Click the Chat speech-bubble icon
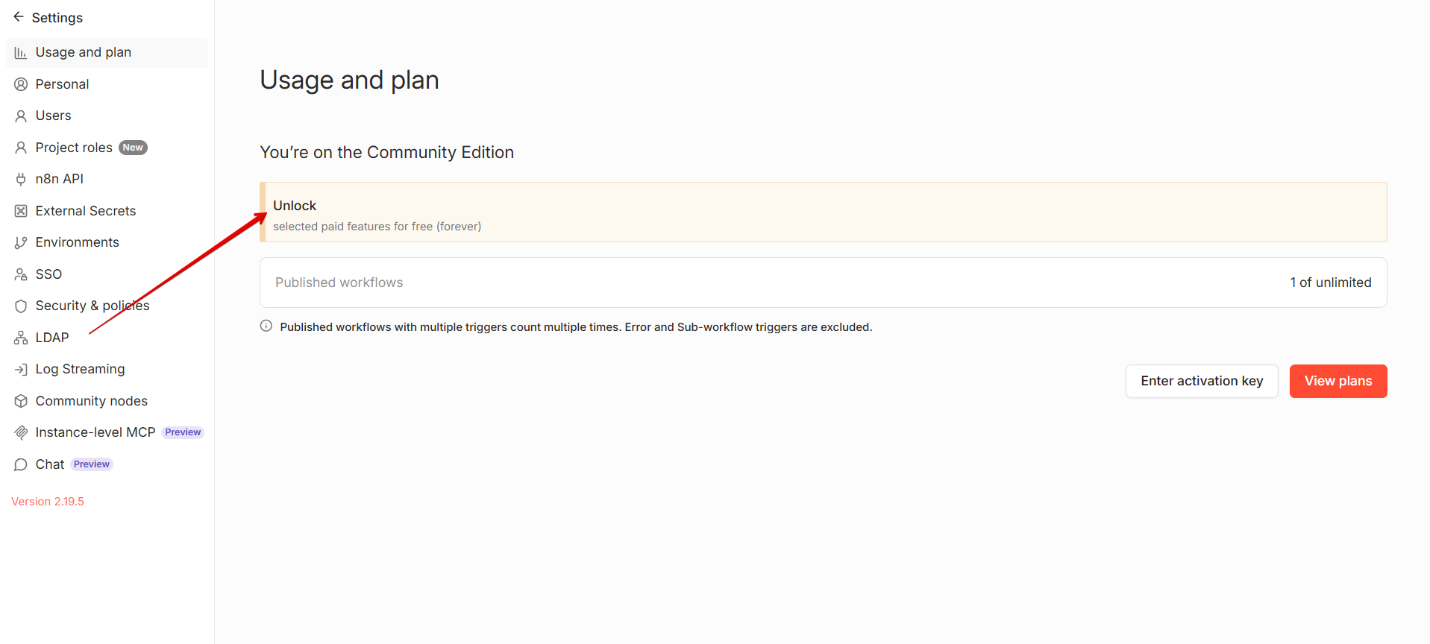Screen dimensions: 1430x644 (21, 464)
